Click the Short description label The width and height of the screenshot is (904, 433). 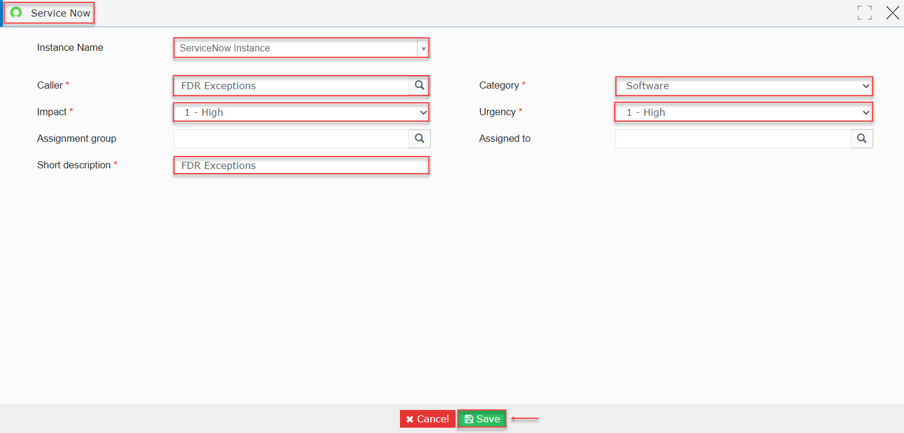click(73, 165)
